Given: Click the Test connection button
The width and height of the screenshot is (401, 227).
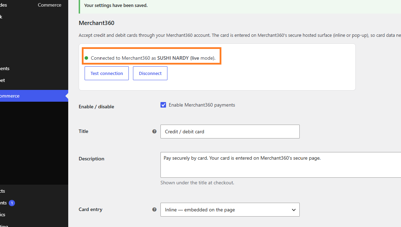Looking at the screenshot, I should tap(107, 73).
